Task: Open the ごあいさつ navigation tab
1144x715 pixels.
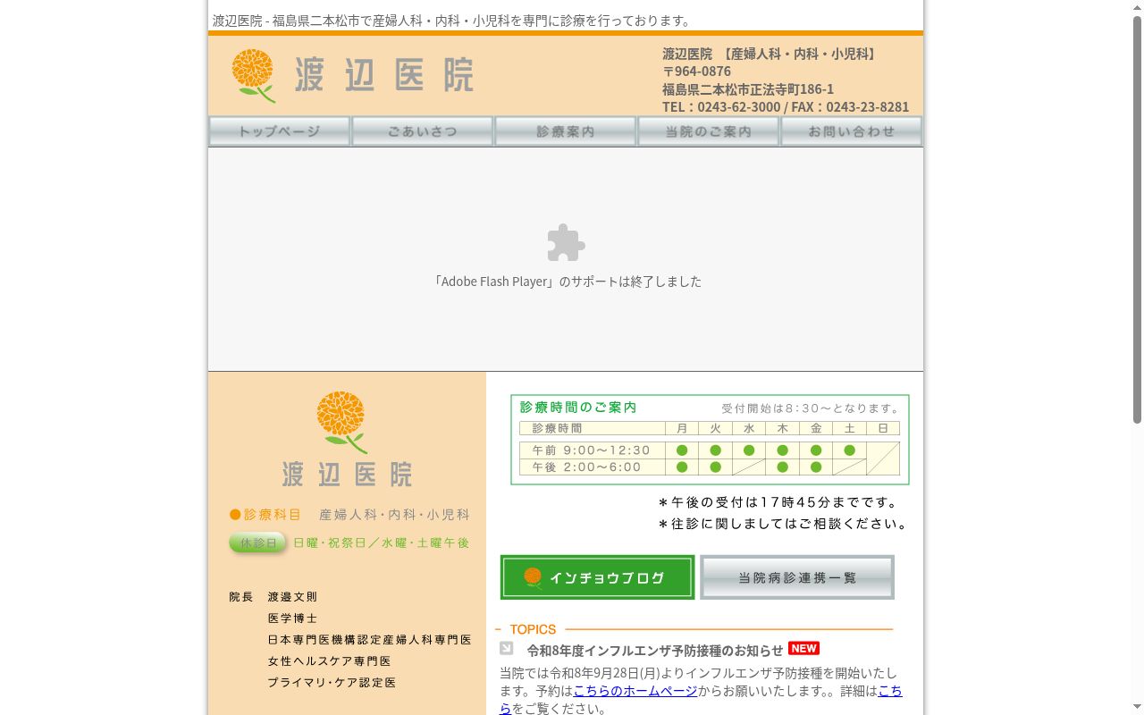Action: pyautogui.click(x=423, y=131)
